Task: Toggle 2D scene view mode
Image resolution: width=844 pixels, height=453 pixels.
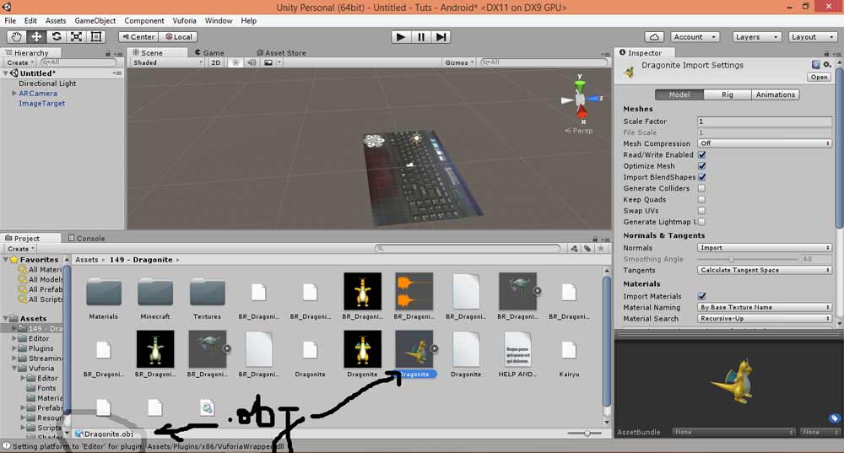Action: point(216,62)
